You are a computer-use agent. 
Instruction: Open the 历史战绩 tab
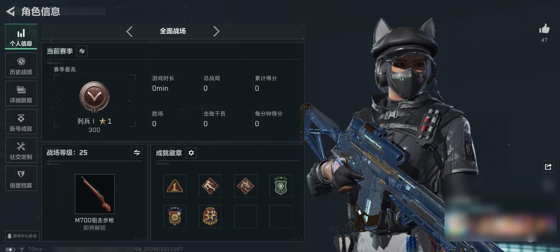(x=21, y=65)
